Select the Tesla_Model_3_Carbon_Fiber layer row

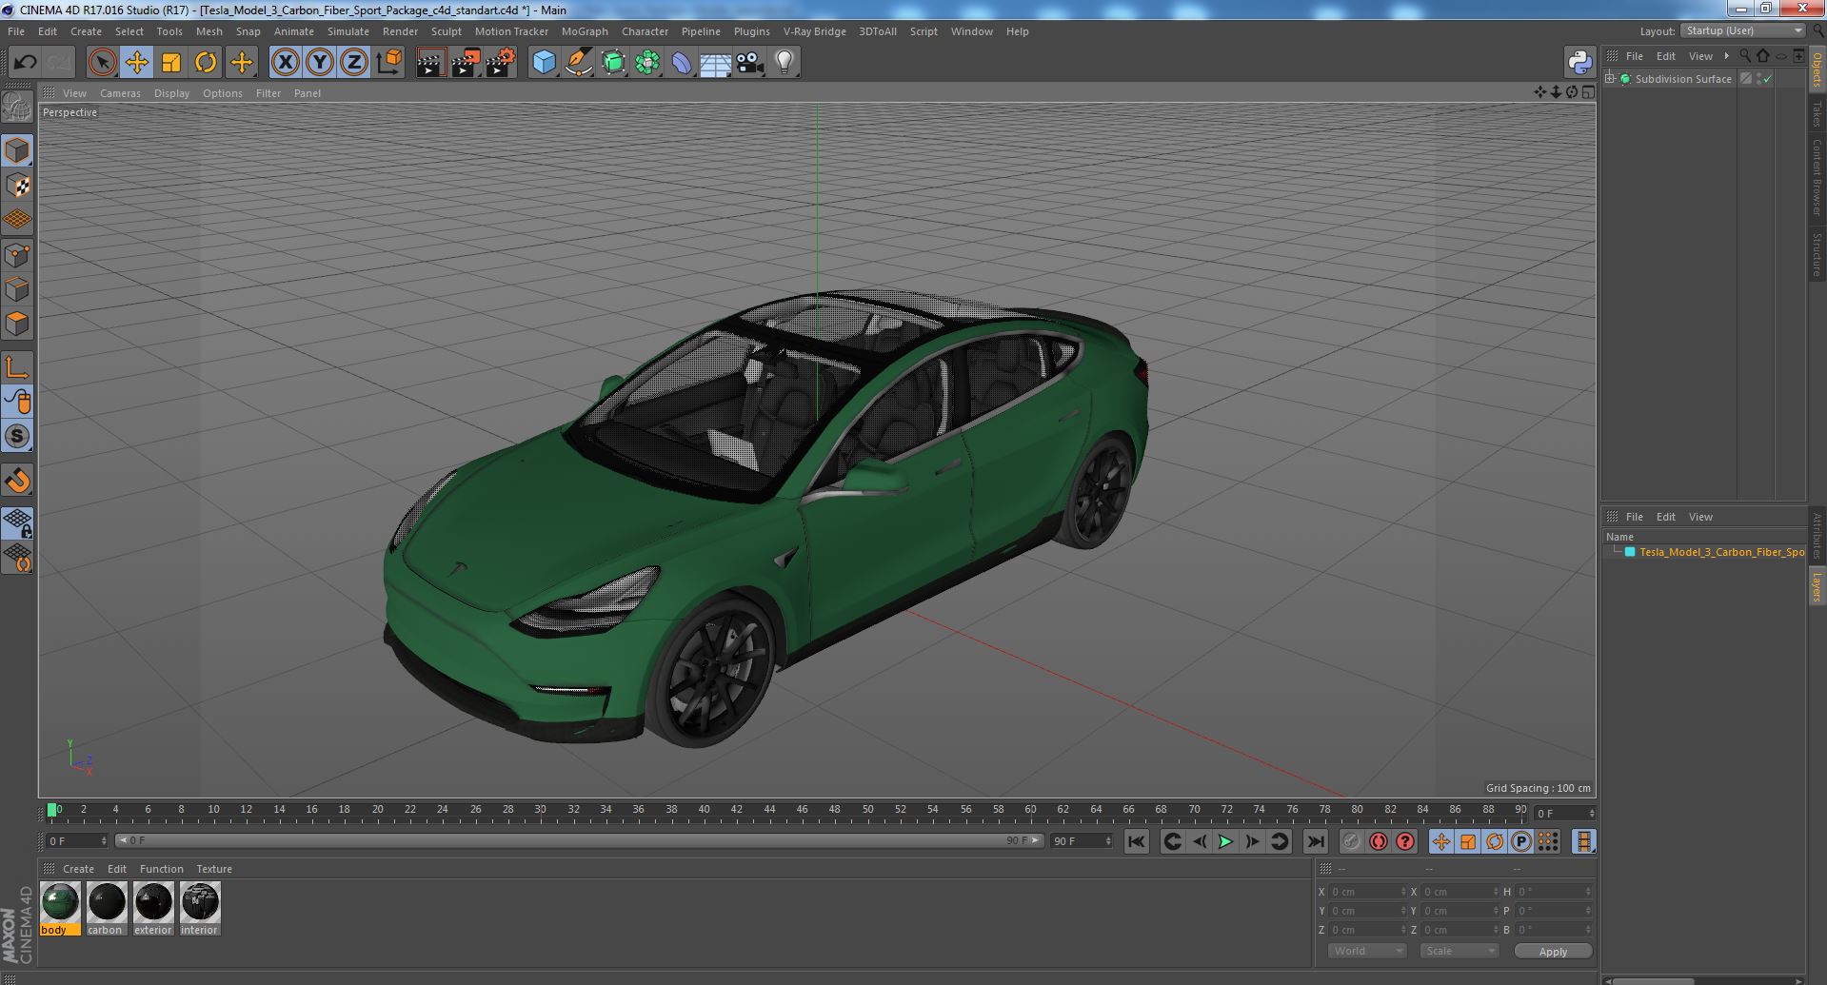point(1711,552)
